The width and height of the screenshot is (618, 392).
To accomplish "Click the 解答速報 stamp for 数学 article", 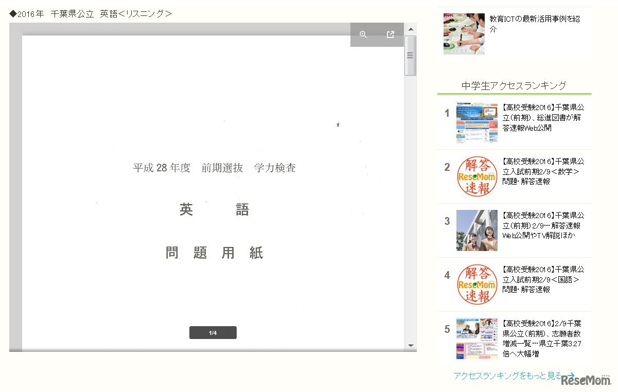I will point(476,176).
